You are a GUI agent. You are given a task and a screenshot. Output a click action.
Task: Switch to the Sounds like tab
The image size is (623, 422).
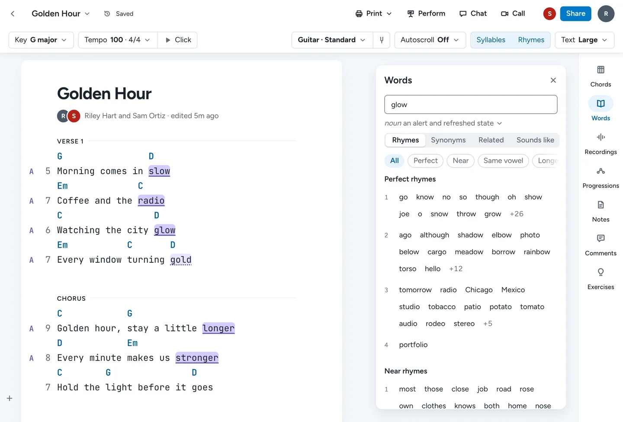click(535, 140)
